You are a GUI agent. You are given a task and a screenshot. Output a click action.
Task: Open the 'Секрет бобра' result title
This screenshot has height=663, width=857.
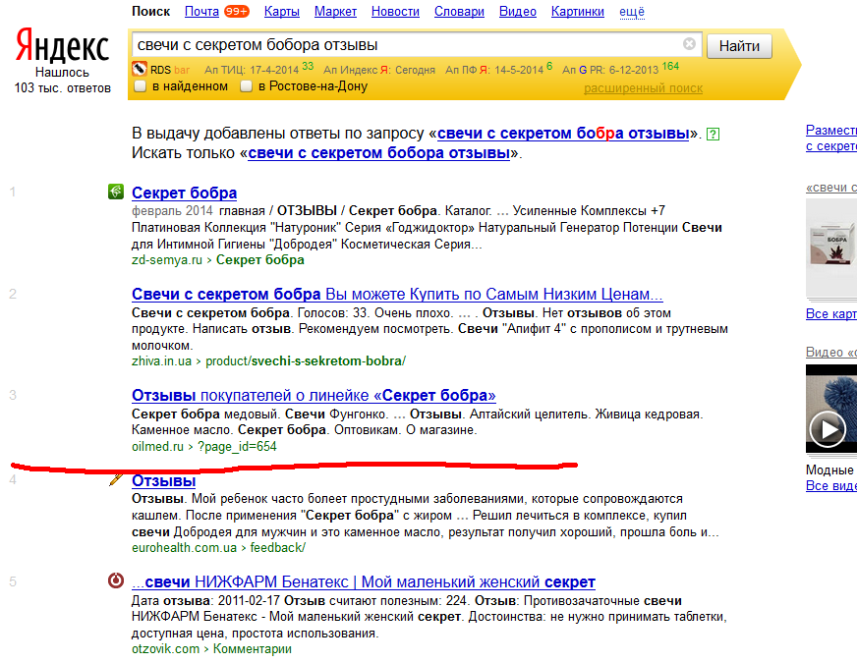point(184,193)
